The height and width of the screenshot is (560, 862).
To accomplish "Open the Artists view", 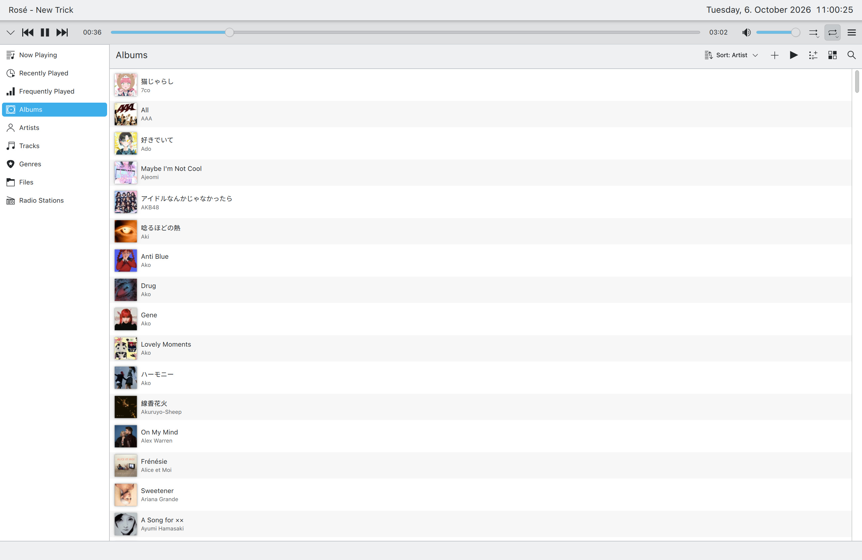I will coord(54,128).
